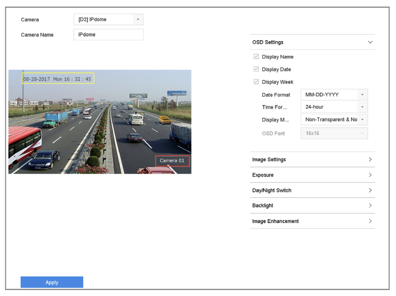Open the Camera selection dropdown
The height and width of the screenshot is (296, 396).
pyautogui.click(x=109, y=20)
